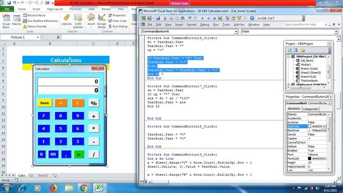Open VBA Help question mark icon

pos(252,18)
